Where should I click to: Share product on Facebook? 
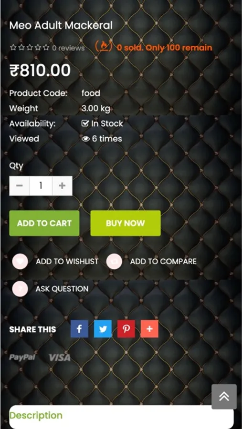(80, 328)
